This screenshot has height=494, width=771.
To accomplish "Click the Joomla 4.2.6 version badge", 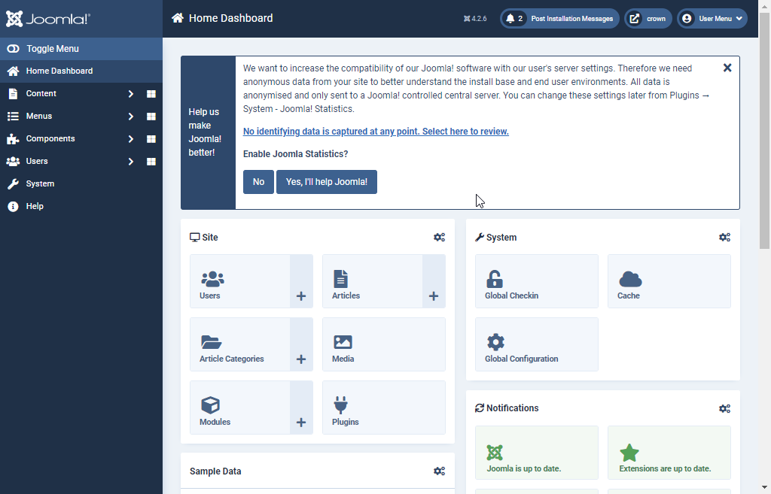I will click(475, 19).
